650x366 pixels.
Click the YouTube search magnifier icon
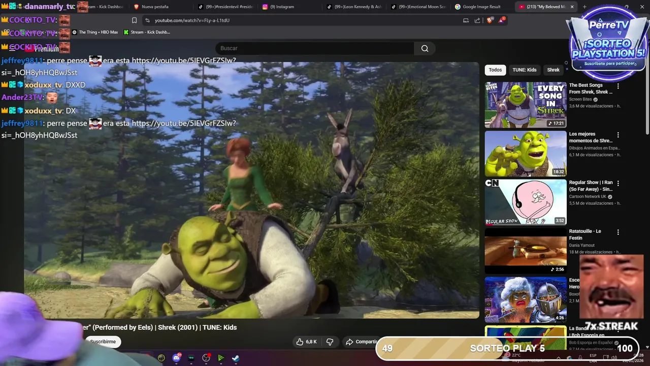point(425,48)
